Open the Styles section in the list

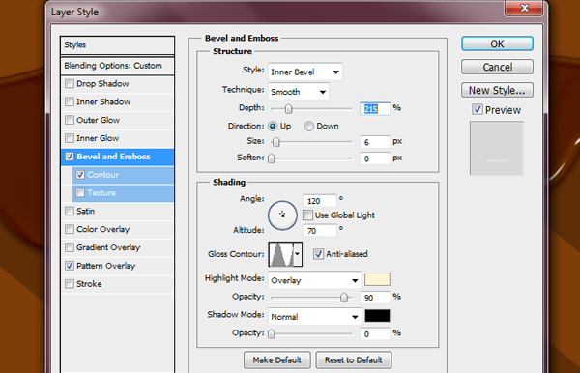click(117, 45)
